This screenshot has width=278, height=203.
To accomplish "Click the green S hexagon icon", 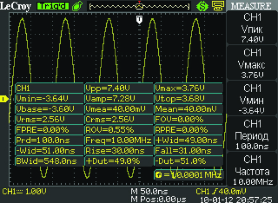I will pyautogui.click(x=202, y=6).
